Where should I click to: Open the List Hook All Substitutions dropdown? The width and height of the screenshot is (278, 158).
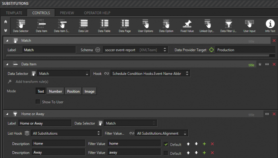tap(66, 133)
